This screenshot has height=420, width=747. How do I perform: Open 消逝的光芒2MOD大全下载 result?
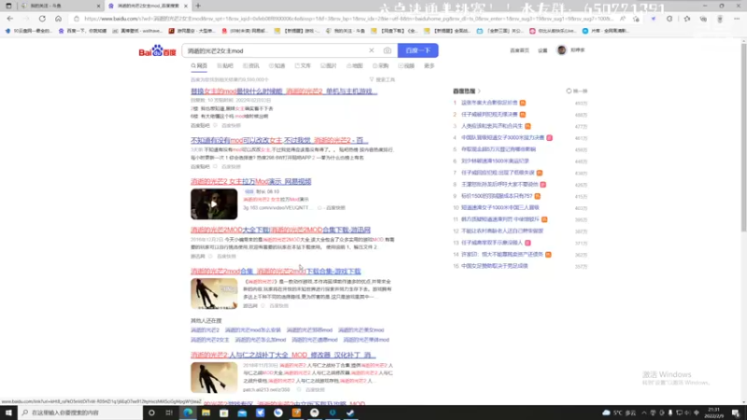[281, 230]
